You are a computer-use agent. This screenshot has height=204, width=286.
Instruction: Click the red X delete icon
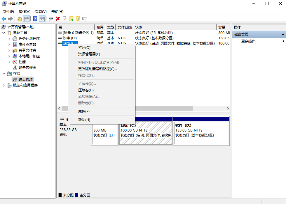click(58, 19)
